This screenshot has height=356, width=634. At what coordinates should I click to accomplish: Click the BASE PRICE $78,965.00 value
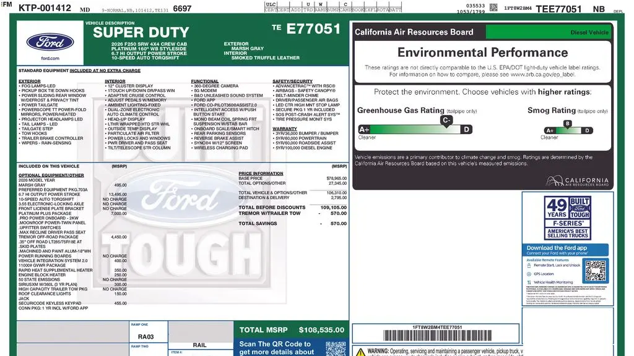click(336, 179)
